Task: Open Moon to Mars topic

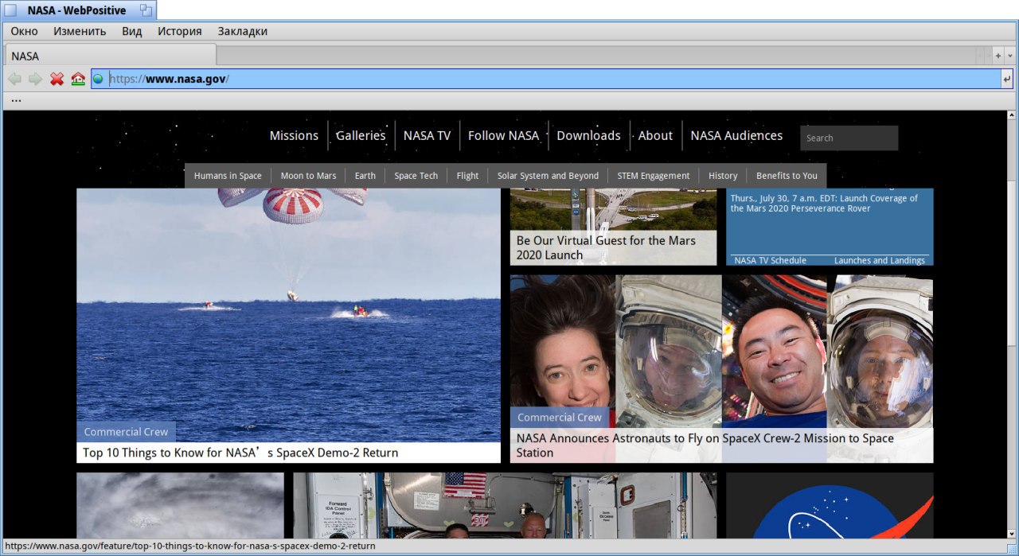Action: (308, 176)
